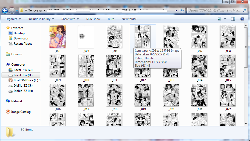Screen dimensions: 250x141
Task: Select the file named _001
Action: (57, 39)
